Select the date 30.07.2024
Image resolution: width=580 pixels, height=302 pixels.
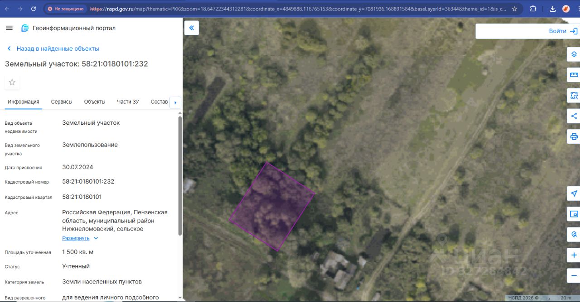point(77,167)
